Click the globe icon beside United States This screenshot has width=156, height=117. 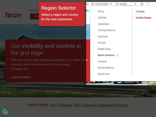[x=93, y=4]
